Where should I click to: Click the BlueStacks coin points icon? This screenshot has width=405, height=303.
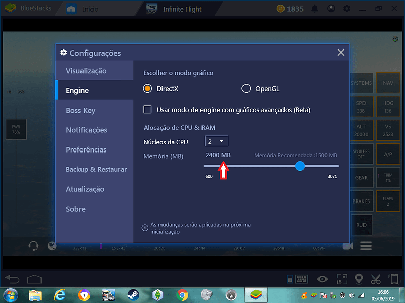click(x=280, y=9)
